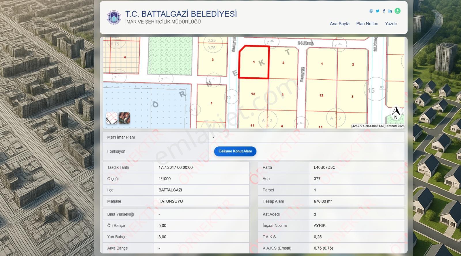Click the Bina Yüksekliği label
This screenshot has width=461, height=256.
point(120,214)
